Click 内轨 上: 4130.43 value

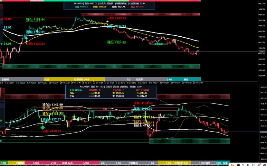tap(94, 93)
